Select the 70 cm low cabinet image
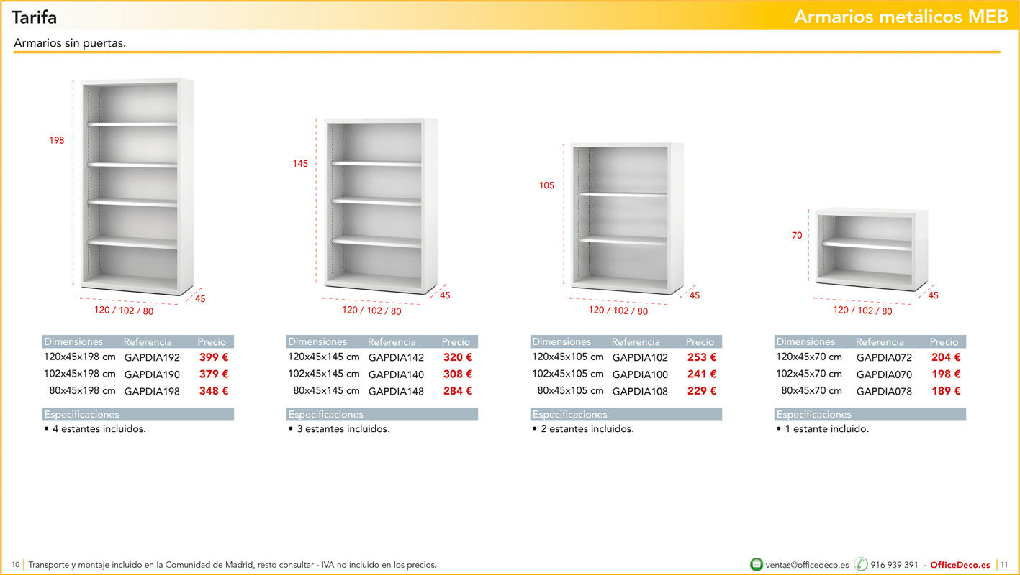The height and width of the screenshot is (575, 1020). (871, 249)
